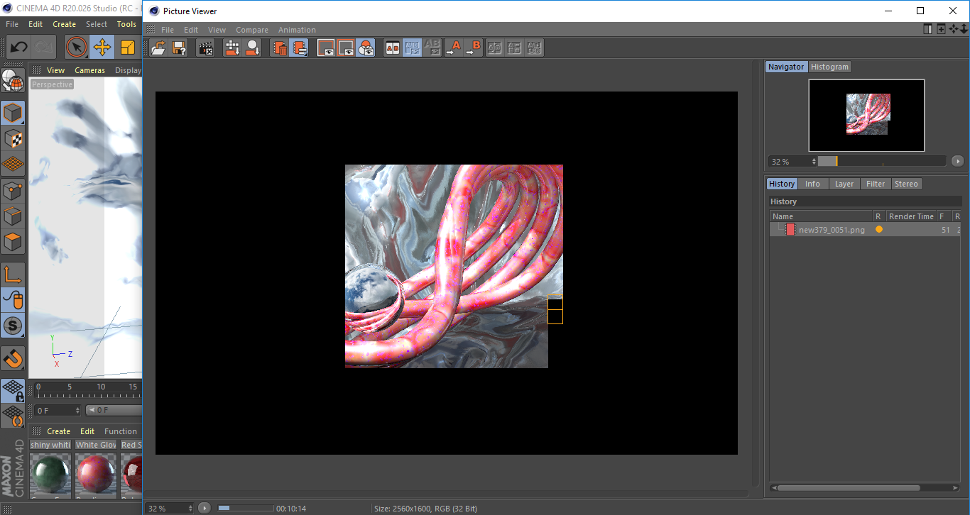Click the greyed AB difference icon
This screenshot has height=515, width=970.
432,48
